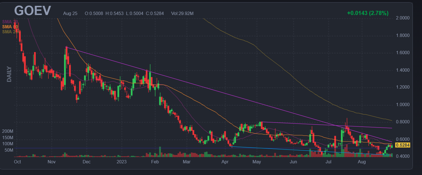The width and height of the screenshot is (422, 175).
Task: Click the GOEV ticker symbol
Action: [x=33, y=11]
